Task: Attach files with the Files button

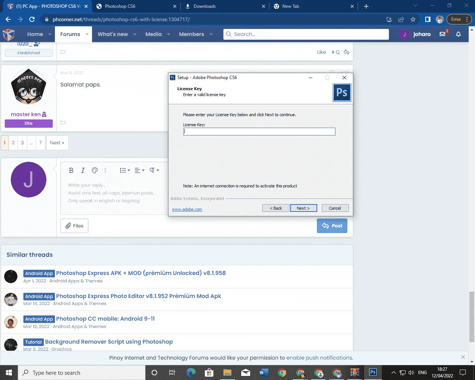Action: click(x=74, y=226)
